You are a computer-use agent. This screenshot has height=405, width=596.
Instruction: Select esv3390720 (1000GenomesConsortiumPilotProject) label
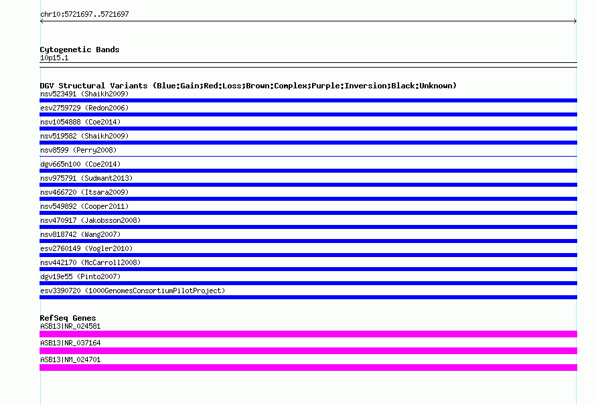[x=133, y=291]
